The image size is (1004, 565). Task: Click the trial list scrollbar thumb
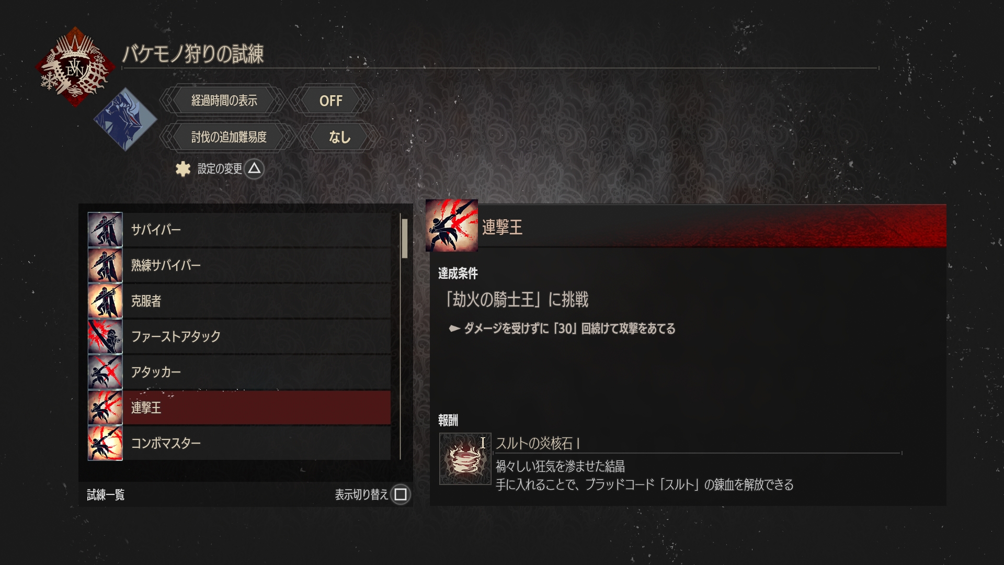coord(404,239)
